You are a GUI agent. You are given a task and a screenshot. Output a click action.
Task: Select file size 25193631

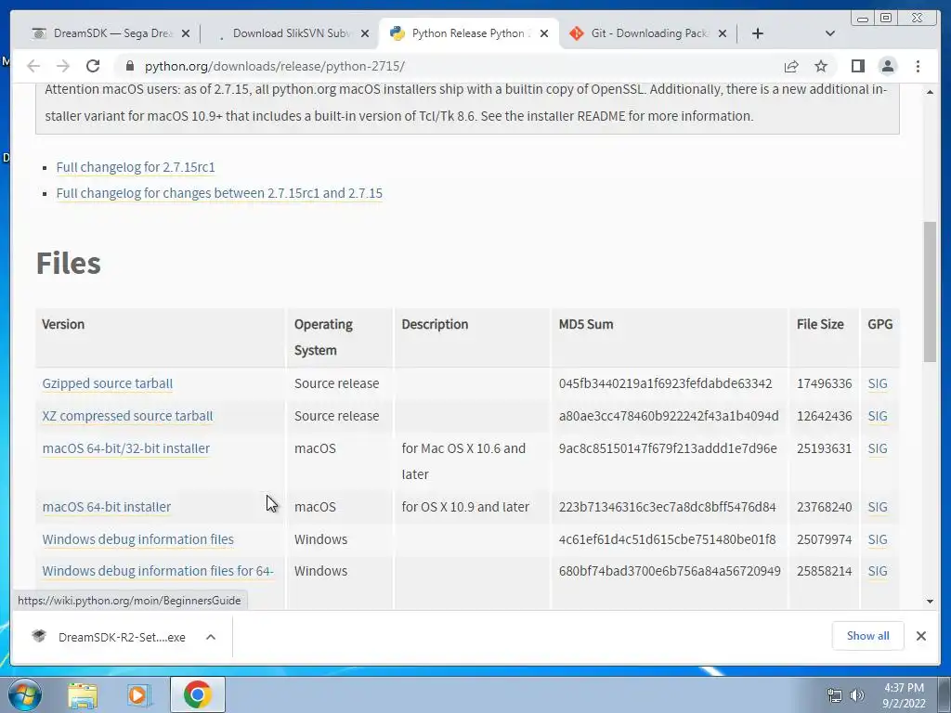pos(825,448)
